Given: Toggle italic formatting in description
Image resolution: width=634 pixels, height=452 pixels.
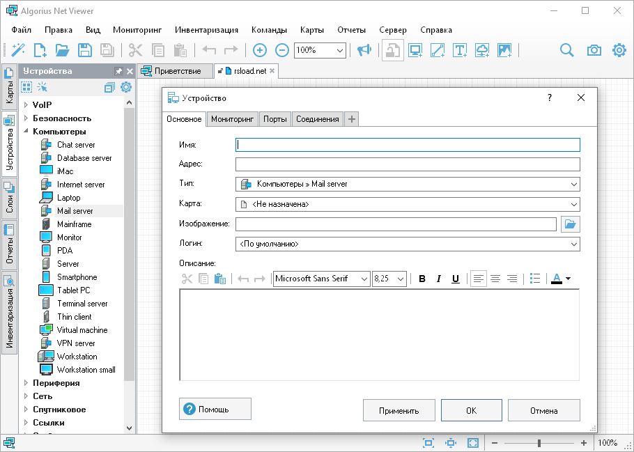Looking at the screenshot, I should pos(438,279).
